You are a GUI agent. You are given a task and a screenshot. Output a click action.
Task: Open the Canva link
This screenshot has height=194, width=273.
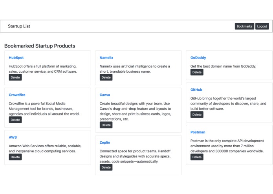pos(105,95)
